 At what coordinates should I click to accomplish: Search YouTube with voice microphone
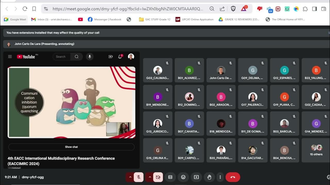point(90,57)
